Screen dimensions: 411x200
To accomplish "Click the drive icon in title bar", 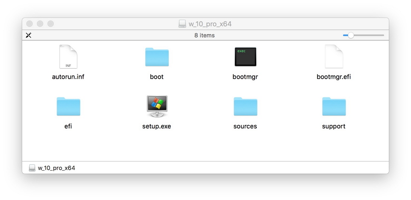I will 182,24.
